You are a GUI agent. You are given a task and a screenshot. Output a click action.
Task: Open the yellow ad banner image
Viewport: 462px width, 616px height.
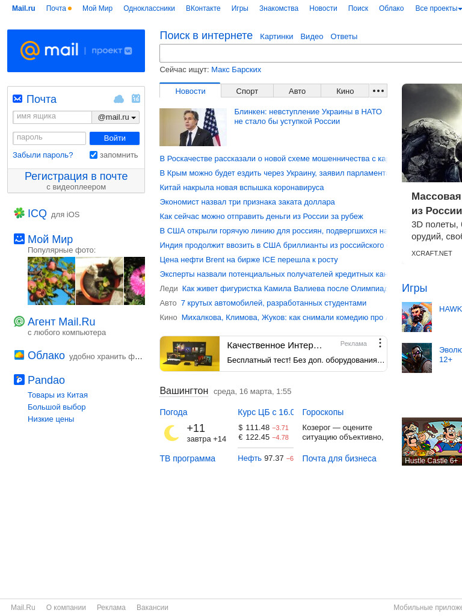189,354
